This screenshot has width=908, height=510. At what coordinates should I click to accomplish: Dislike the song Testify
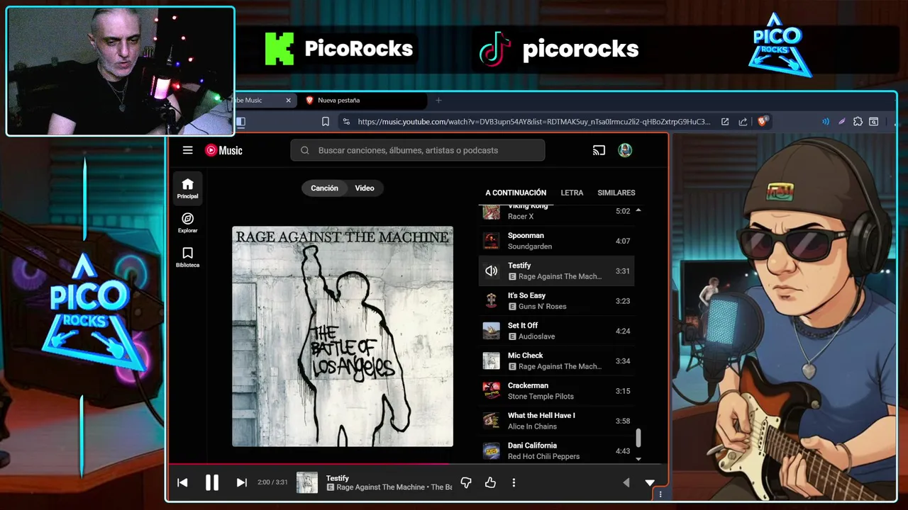466,482
